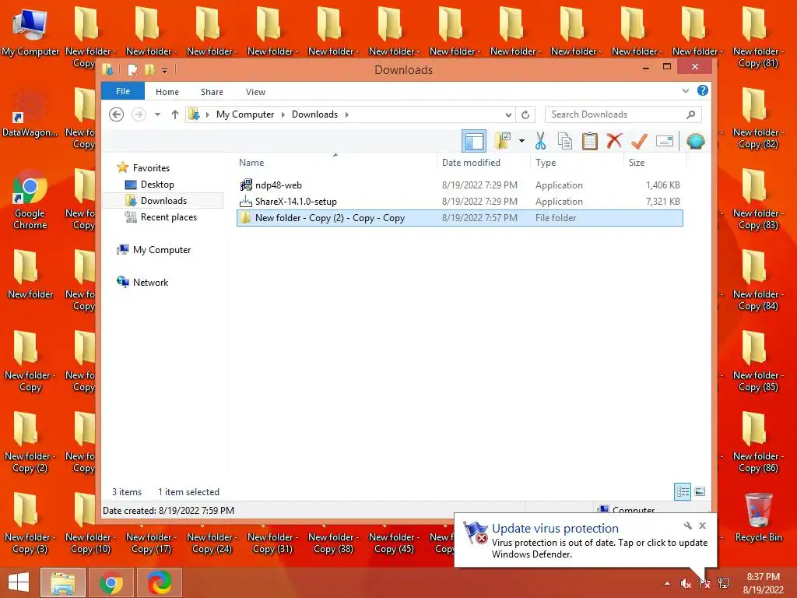This screenshot has width=797, height=598.
Task: Select Google Chrome desktop shortcut
Action: click(x=30, y=200)
